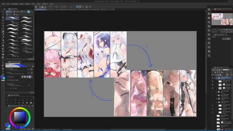Adjust the Brush Size slider

pyautogui.click(x=17, y=69)
